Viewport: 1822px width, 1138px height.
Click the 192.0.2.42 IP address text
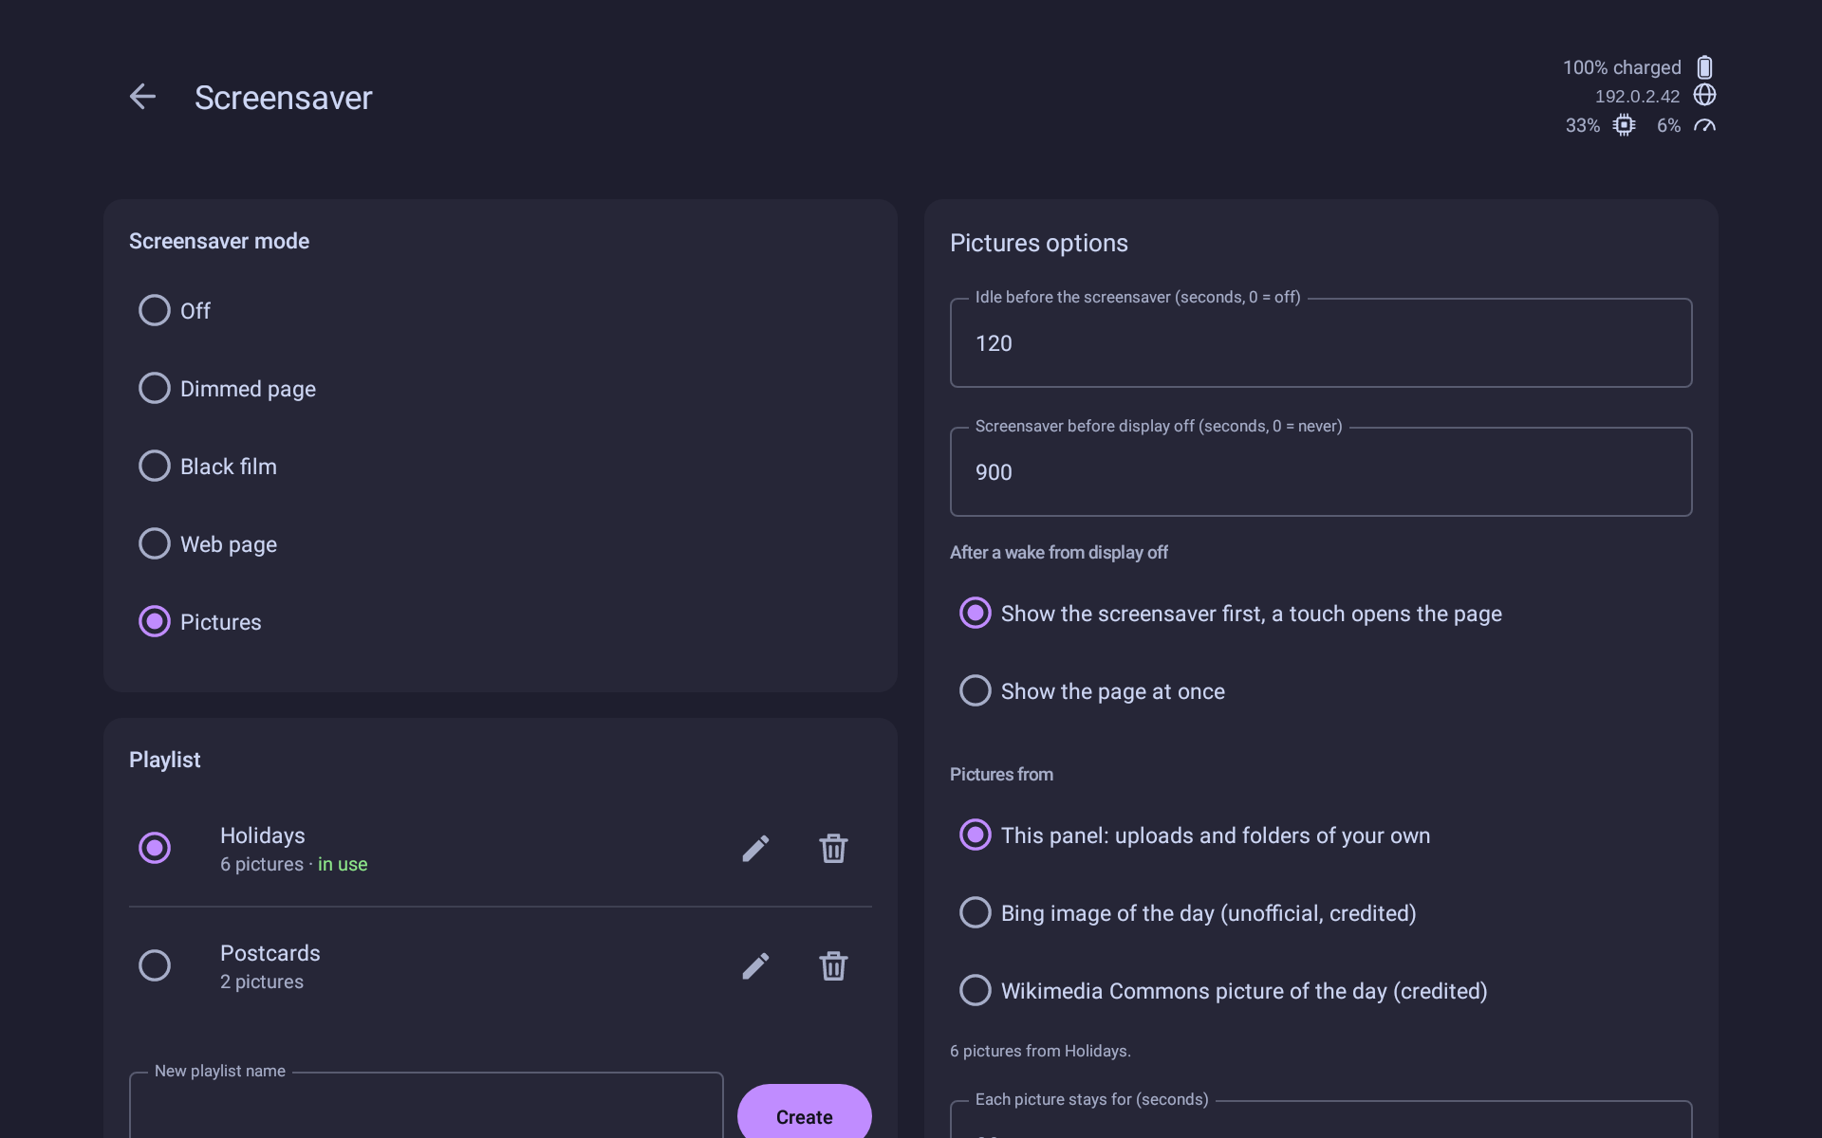click(1637, 96)
